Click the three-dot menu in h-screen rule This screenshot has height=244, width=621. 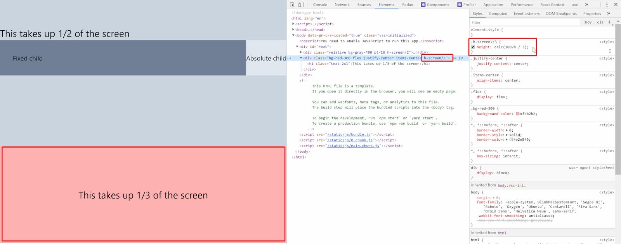610,51
